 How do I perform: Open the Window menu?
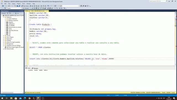pyautogui.click(x=28, y=4)
